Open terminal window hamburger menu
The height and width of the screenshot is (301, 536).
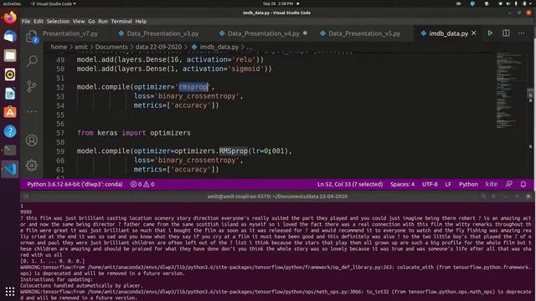pos(493,196)
